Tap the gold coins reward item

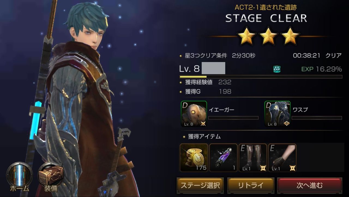pos(194,158)
